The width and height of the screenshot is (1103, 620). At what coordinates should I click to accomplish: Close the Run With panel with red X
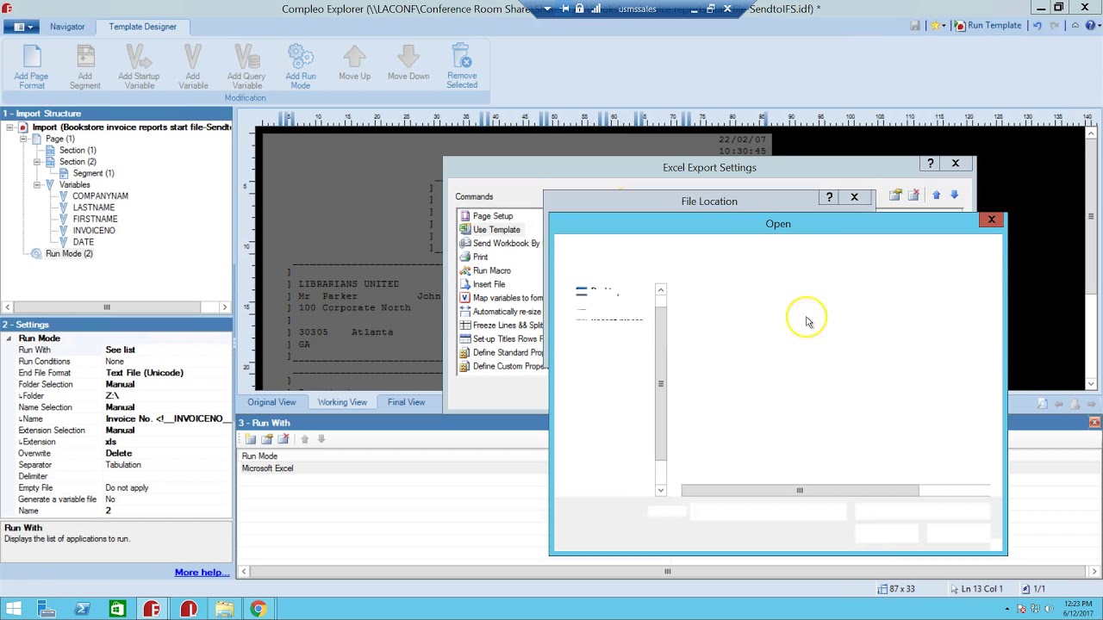tap(1094, 422)
